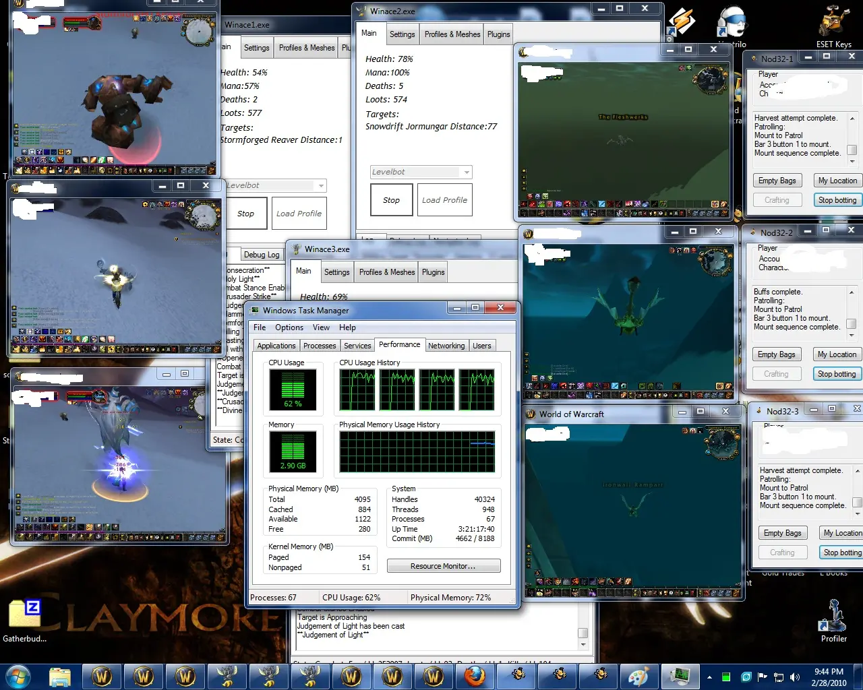Launch the Ventrilo headset shortcut
Image resolution: width=863 pixels, height=690 pixels.
[732, 26]
